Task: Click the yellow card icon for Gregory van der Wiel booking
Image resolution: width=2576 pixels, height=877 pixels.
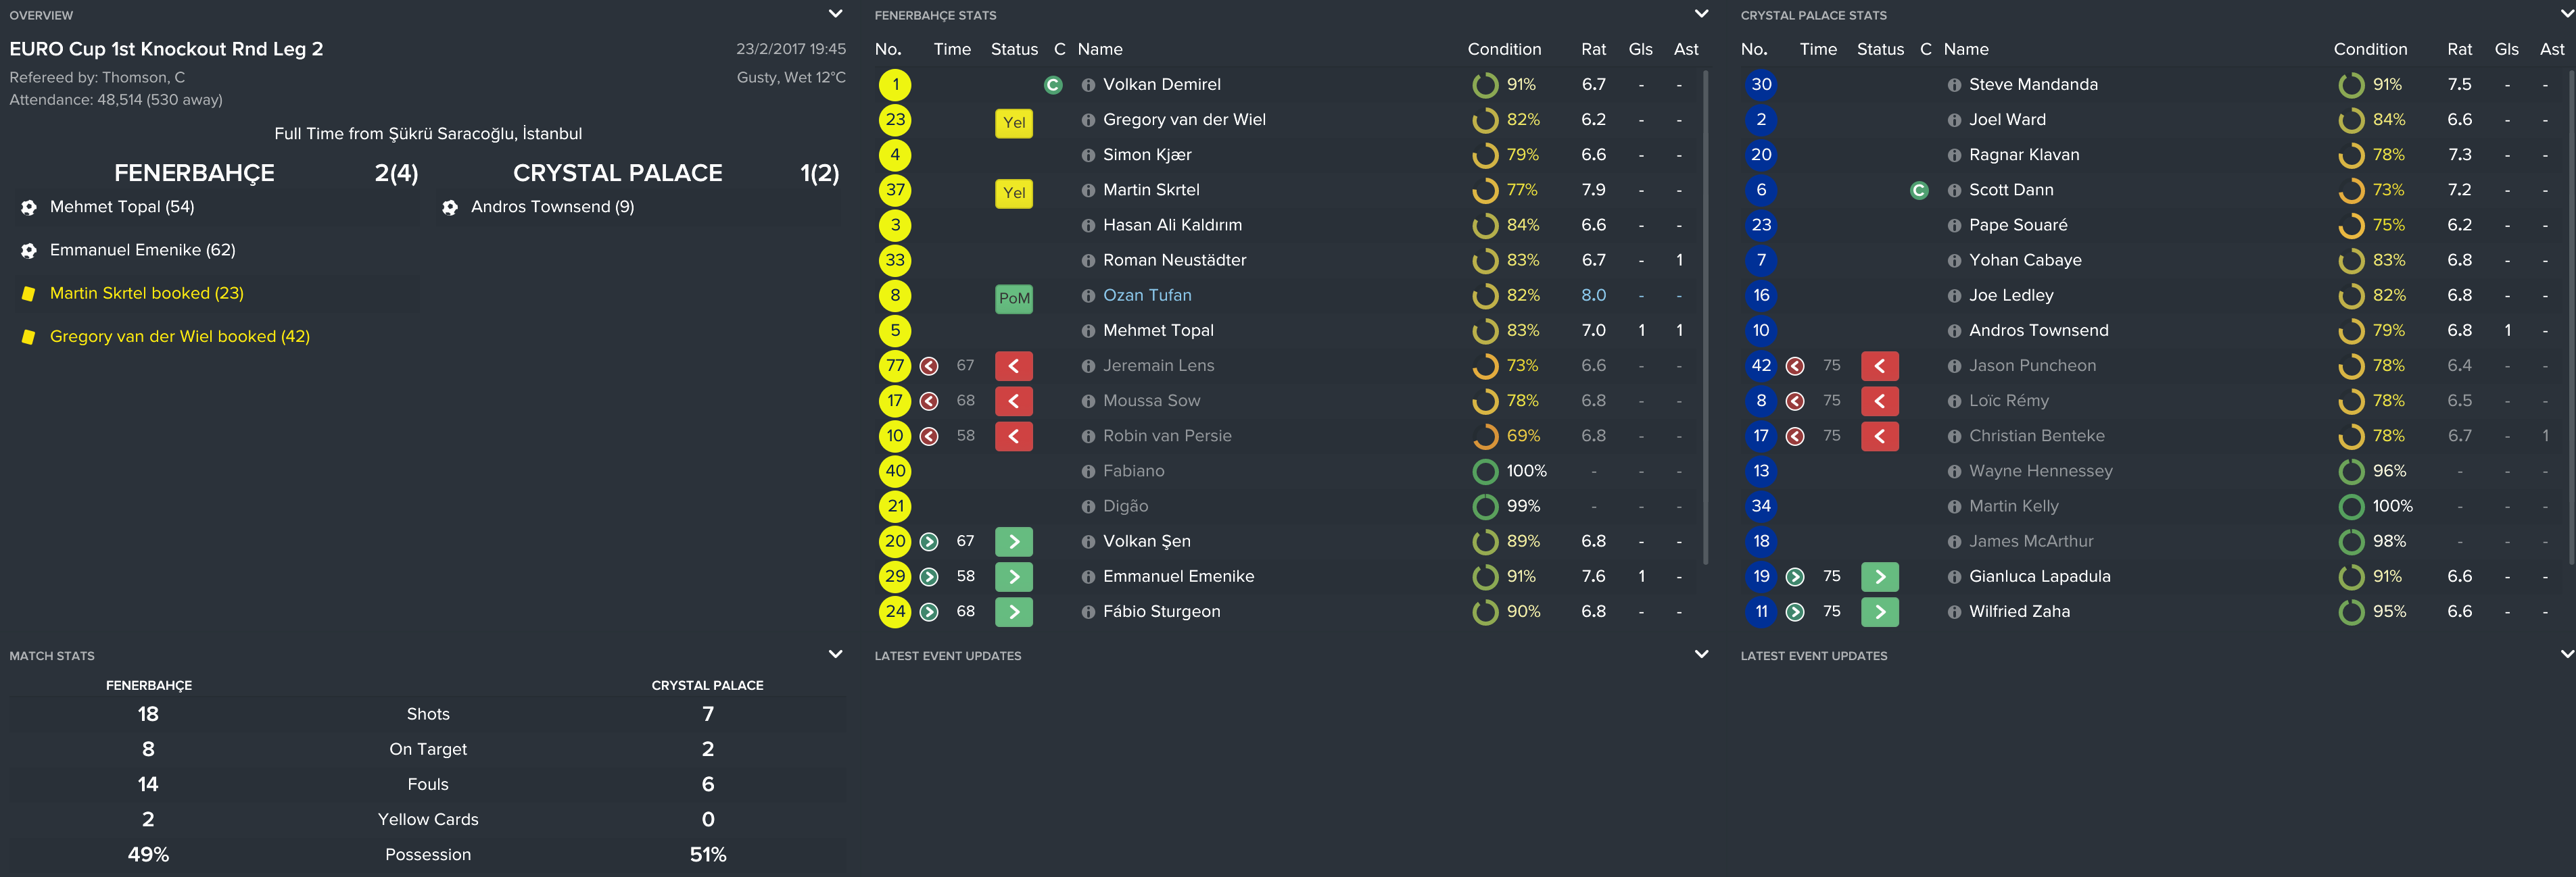Action: tap(28, 338)
